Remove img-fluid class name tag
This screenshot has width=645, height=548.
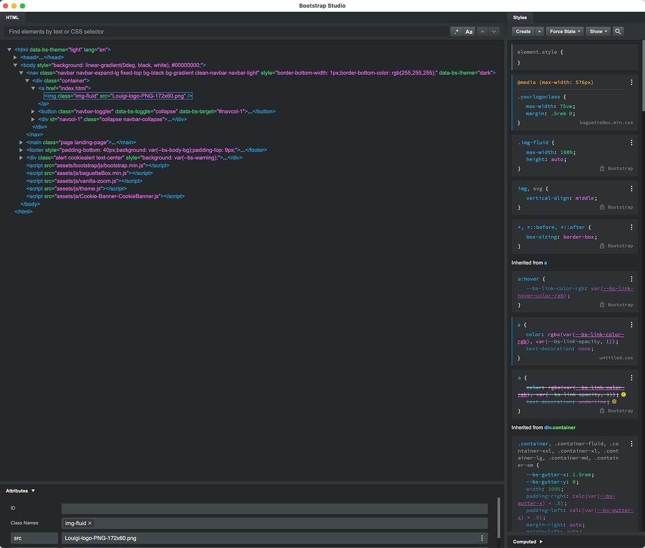90,523
